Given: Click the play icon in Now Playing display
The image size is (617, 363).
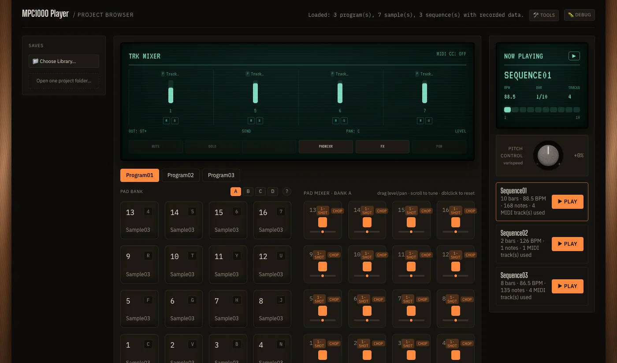Looking at the screenshot, I should 574,56.
